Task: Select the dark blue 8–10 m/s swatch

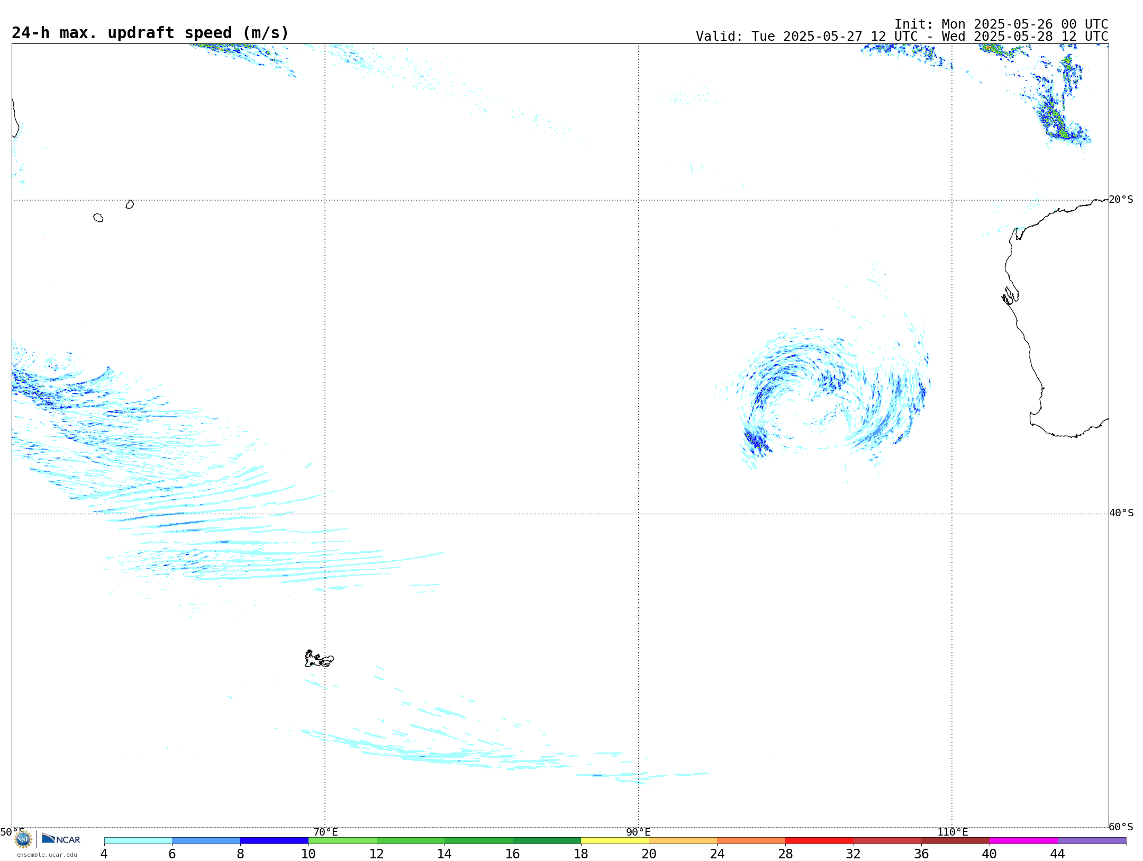Action: click(x=275, y=841)
